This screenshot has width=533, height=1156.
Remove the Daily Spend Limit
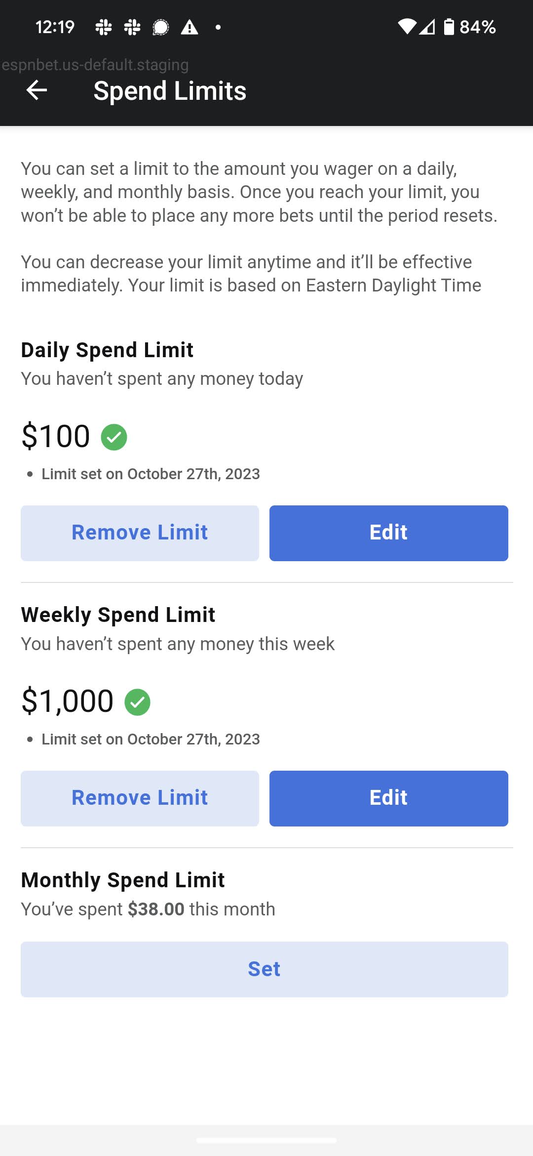tap(140, 533)
